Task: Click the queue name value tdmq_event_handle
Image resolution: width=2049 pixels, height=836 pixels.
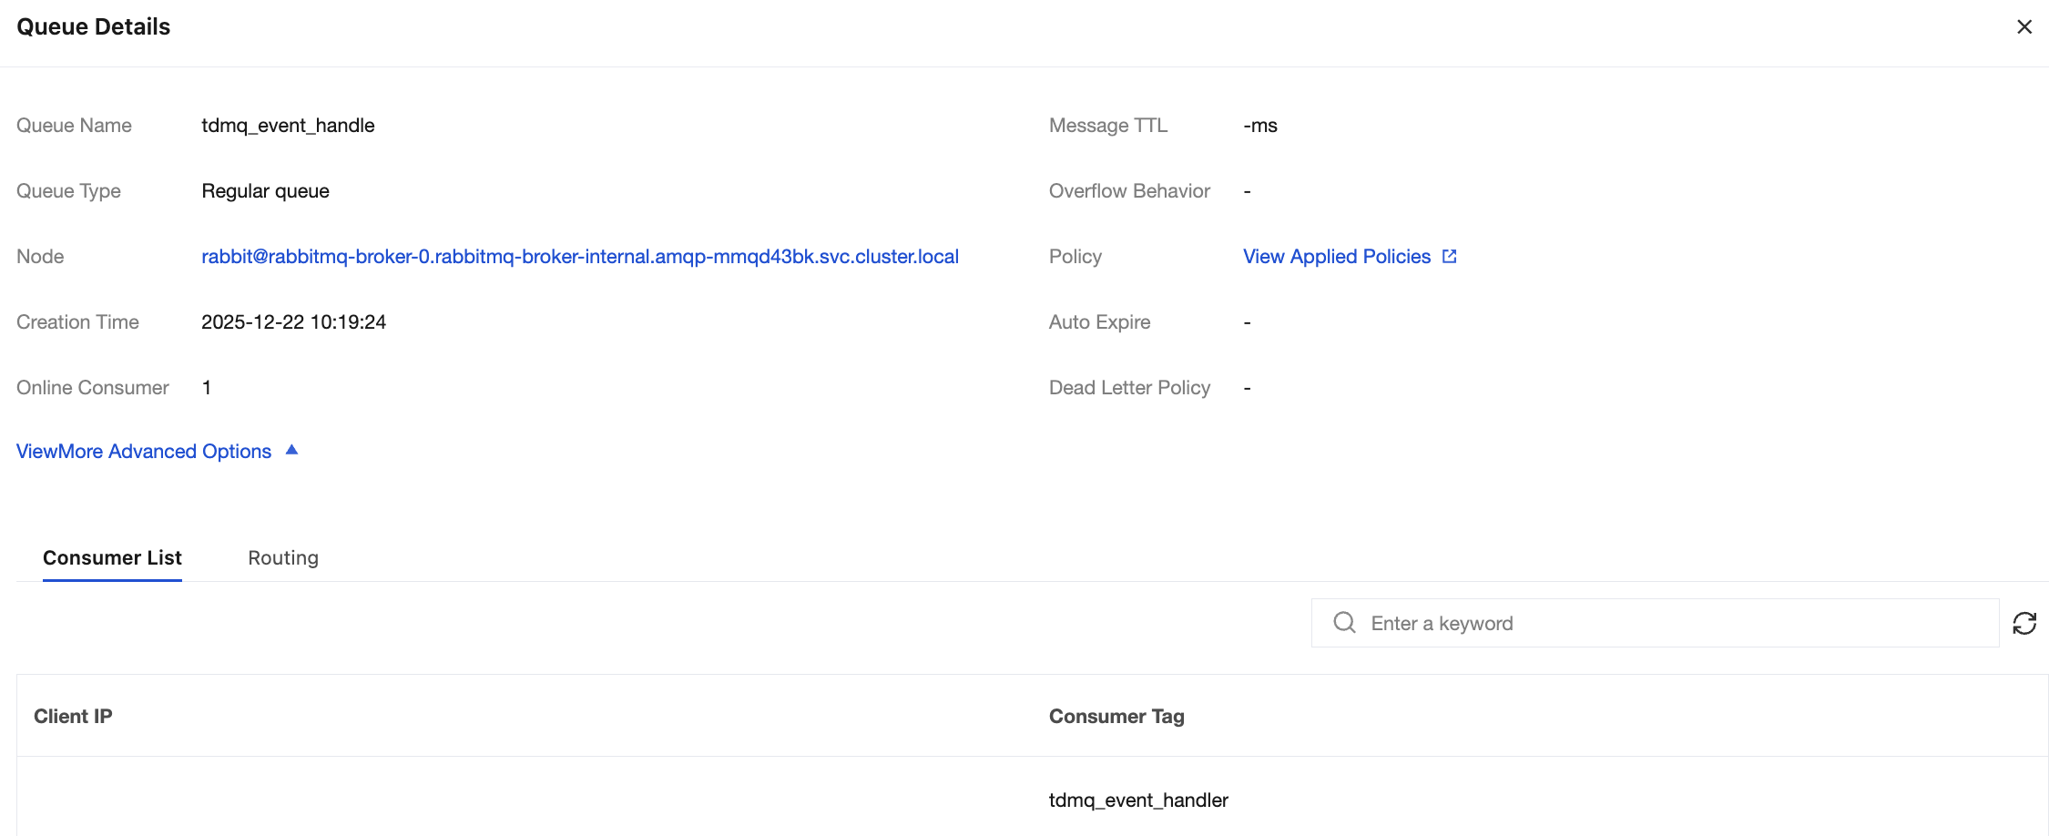Action: pos(288,126)
